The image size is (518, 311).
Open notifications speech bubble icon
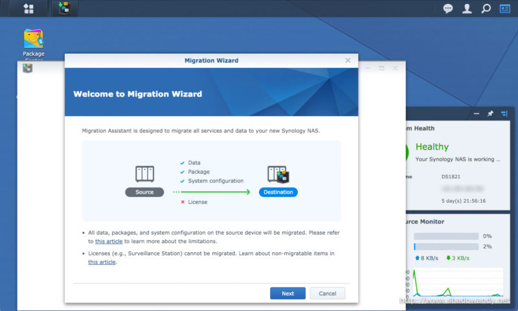448,8
